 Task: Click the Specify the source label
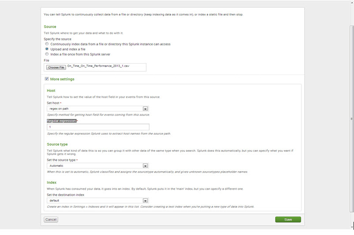coord(57,39)
